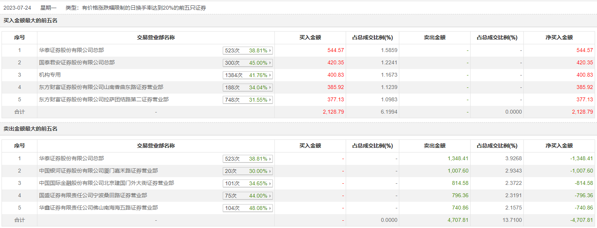597x228 pixels.
Task: Expand the 748次 31.55% dropdown arrow
Action: [x=270, y=100]
